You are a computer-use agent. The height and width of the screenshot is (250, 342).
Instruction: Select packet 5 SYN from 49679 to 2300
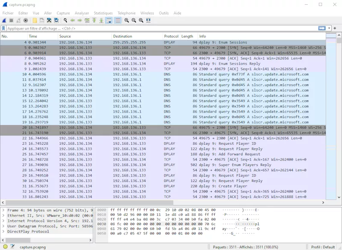tap(163, 48)
